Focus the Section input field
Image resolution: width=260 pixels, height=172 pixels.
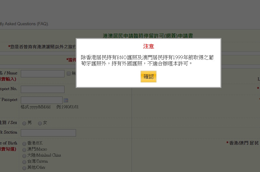pyautogui.click(x=48, y=133)
